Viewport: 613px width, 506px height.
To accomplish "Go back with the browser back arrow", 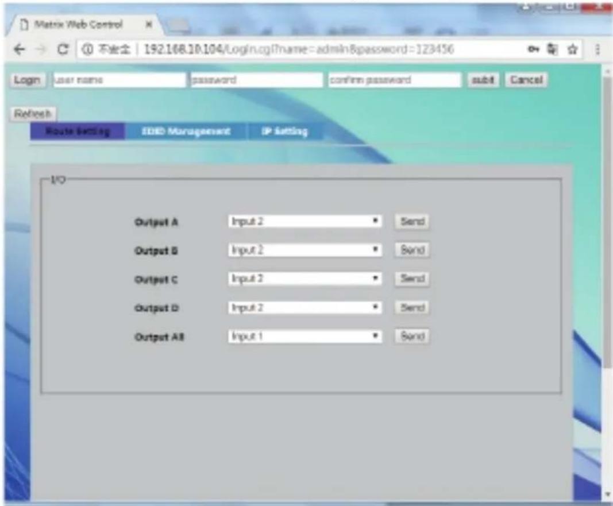I will tap(19, 49).
